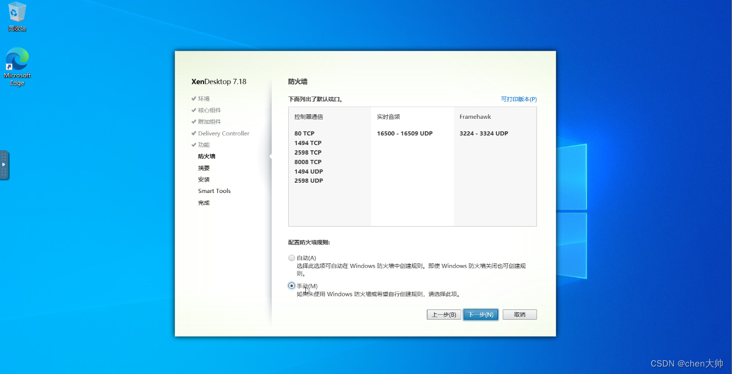Image resolution: width=732 pixels, height=374 pixels.
Task: Click the 取消 cancel button
Action: click(x=519, y=315)
